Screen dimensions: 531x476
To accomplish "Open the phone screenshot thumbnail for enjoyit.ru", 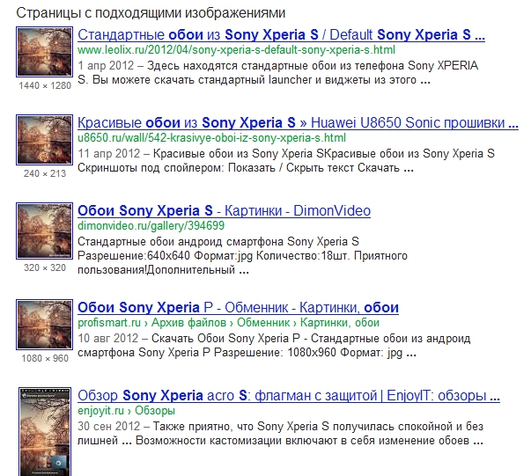I will click(45, 432).
